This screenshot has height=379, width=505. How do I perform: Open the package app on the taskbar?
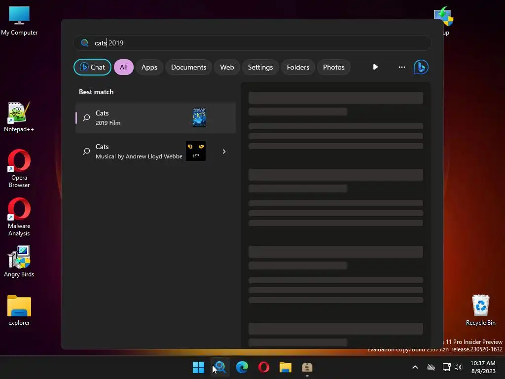(x=307, y=367)
